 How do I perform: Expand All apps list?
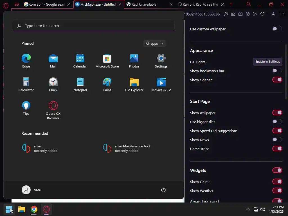(154, 44)
